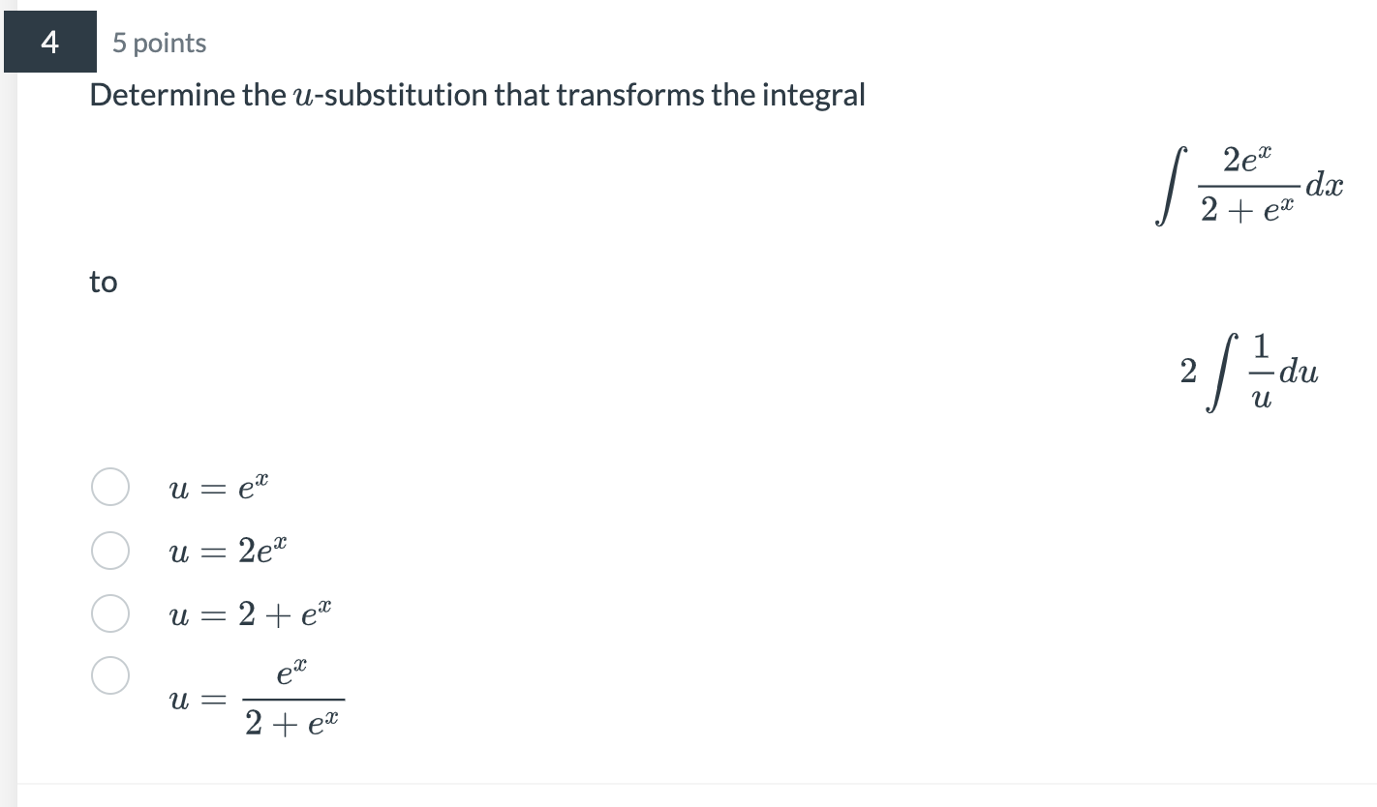Screen dimensions: 1377x807
Task: Click the 5 points label
Action: pyautogui.click(x=157, y=43)
